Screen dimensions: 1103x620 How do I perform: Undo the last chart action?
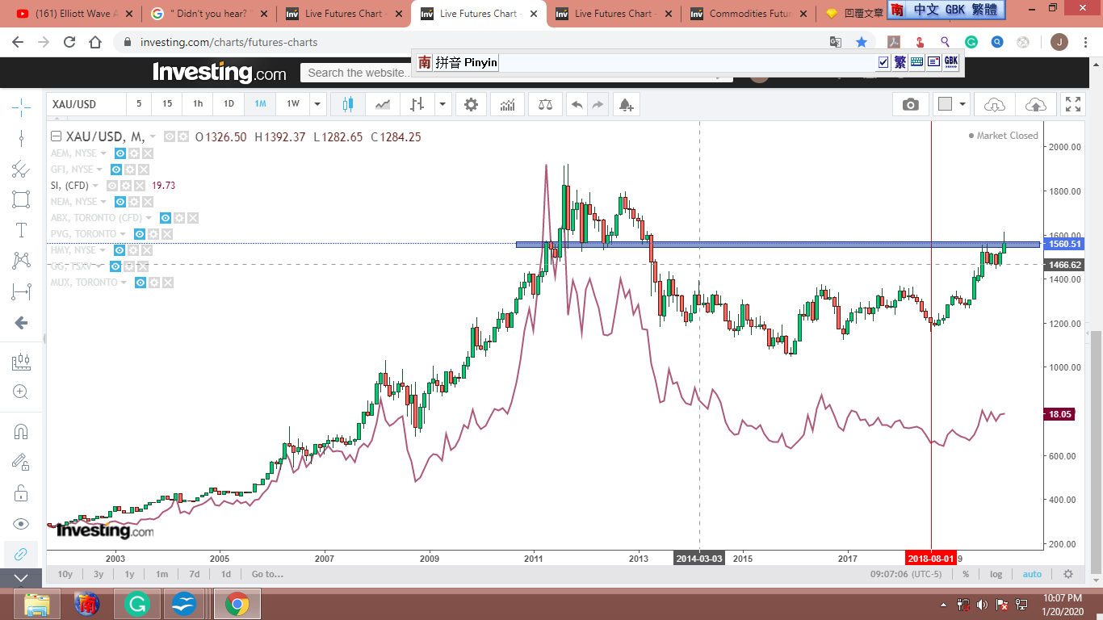tap(577, 104)
